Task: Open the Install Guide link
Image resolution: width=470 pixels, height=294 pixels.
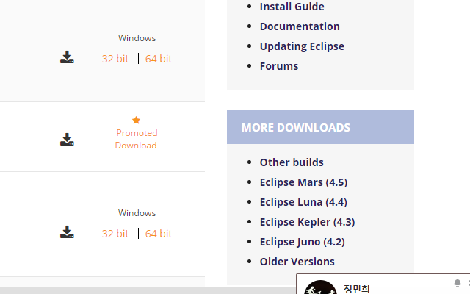Action: pyautogui.click(x=292, y=7)
